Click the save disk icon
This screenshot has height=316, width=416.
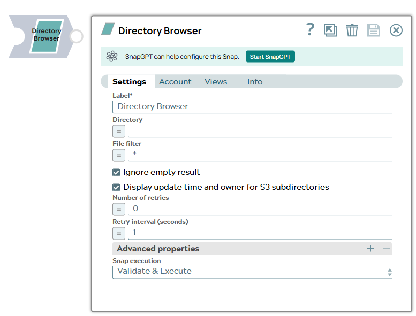[x=373, y=30]
